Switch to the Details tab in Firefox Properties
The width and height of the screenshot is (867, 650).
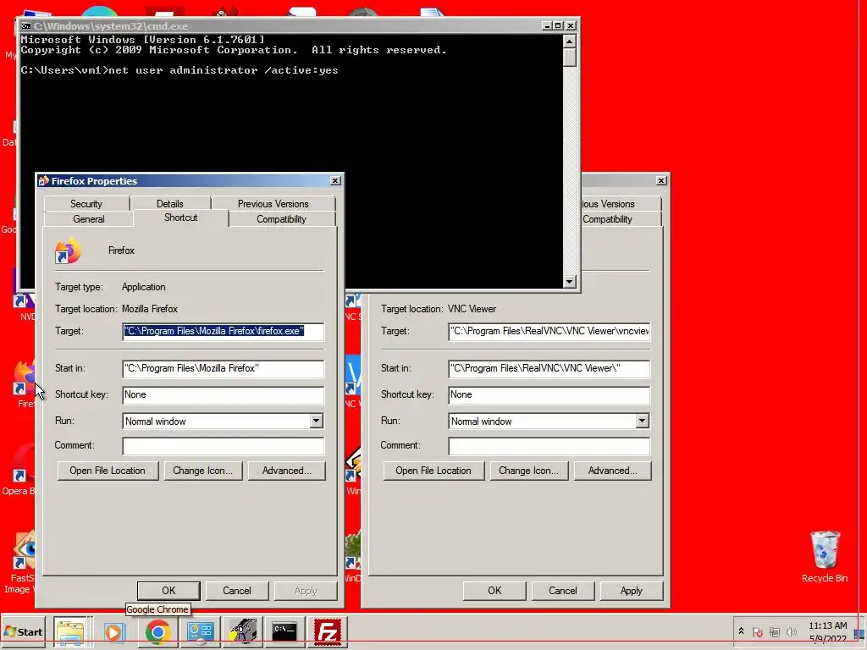(x=169, y=203)
